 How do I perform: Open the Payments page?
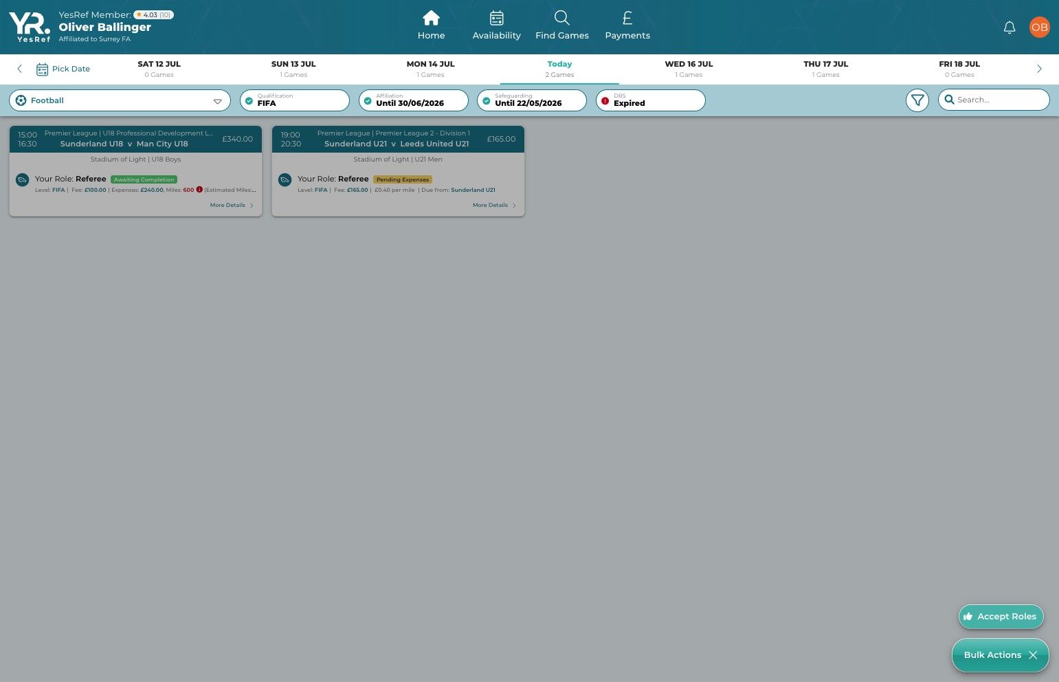(627, 25)
